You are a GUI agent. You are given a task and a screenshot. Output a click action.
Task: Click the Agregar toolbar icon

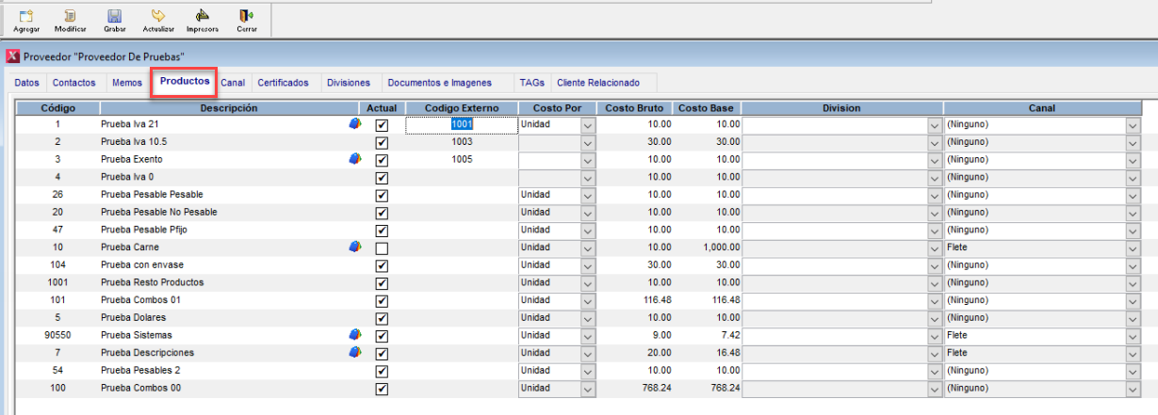pyautogui.click(x=26, y=16)
